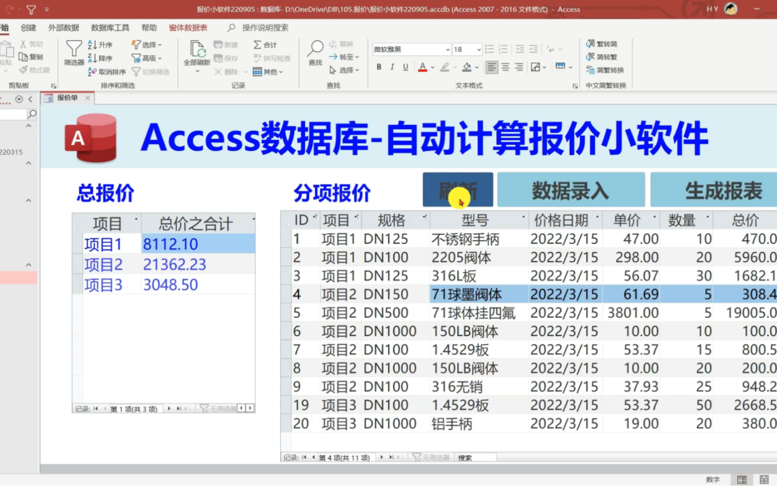Image resolution: width=777 pixels, height=486 pixels.
Task: Click the 刷新 refresh button
Action: (x=458, y=189)
